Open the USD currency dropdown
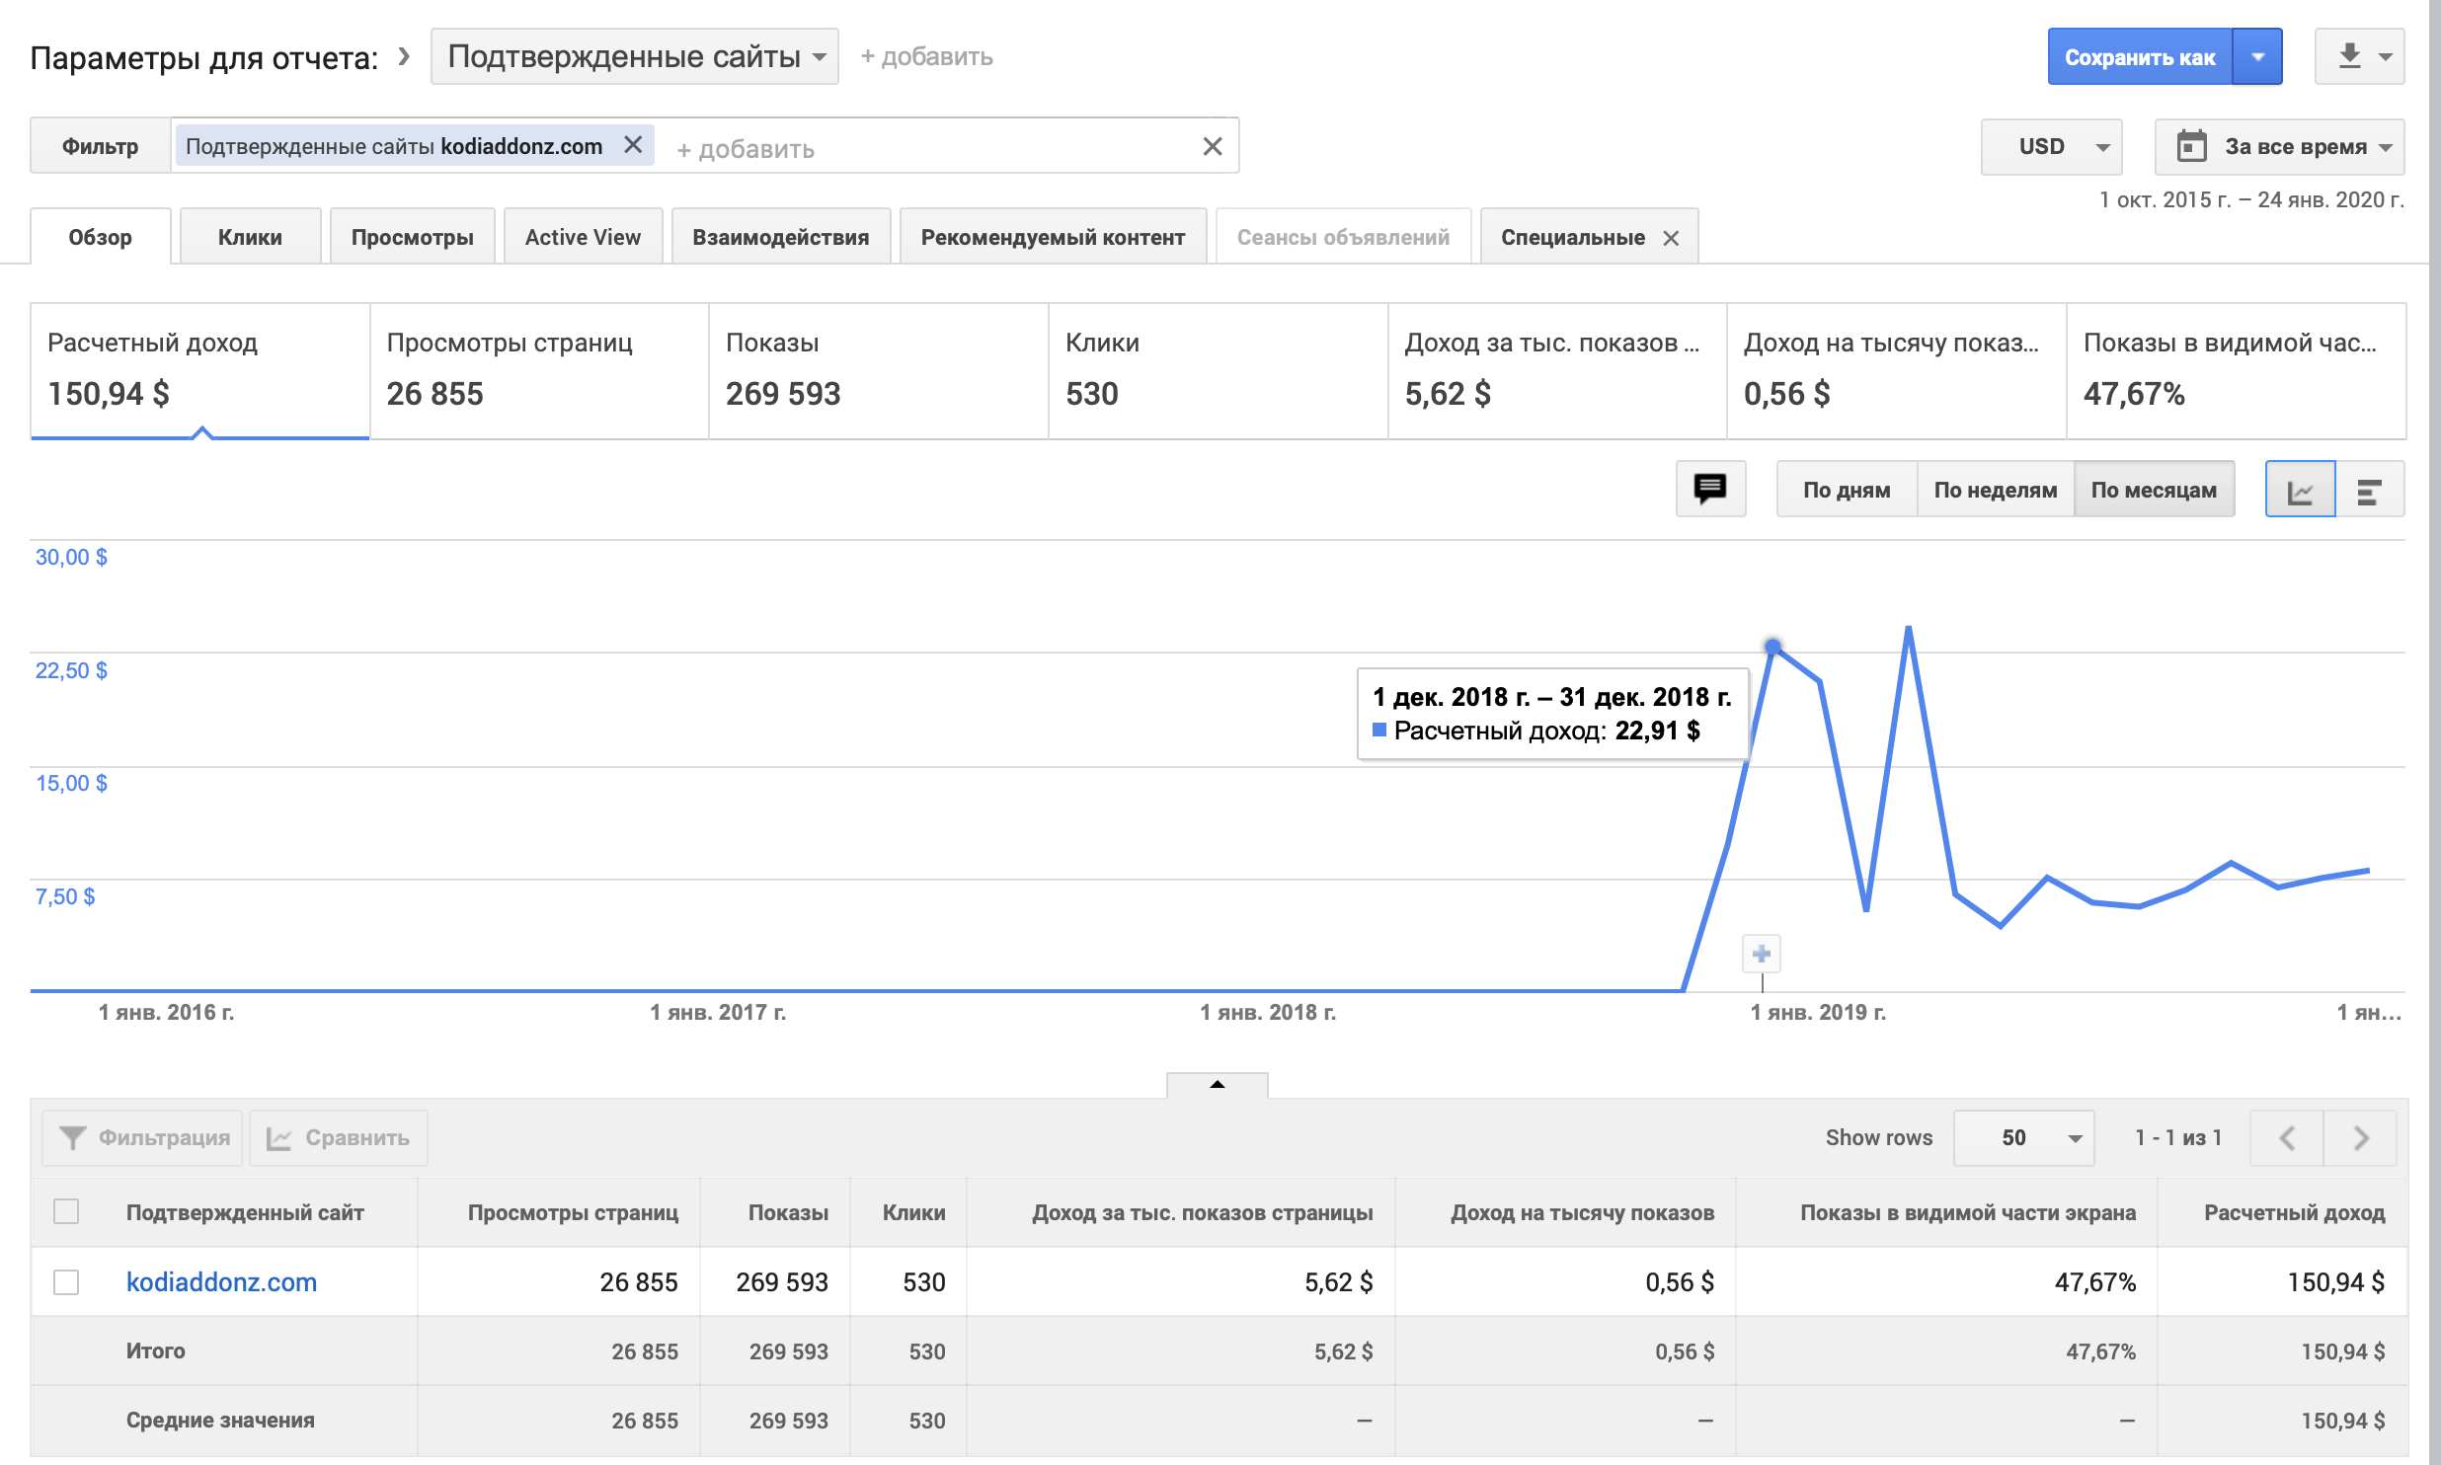The width and height of the screenshot is (2441, 1465). 2051,146
